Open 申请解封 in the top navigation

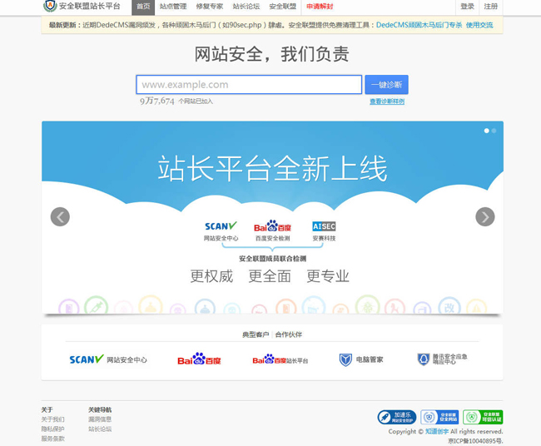pyautogui.click(x=320, y=7)
